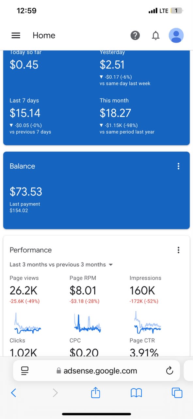
Task: Open Safari bookmarks book icon
Action: (136, 392)
